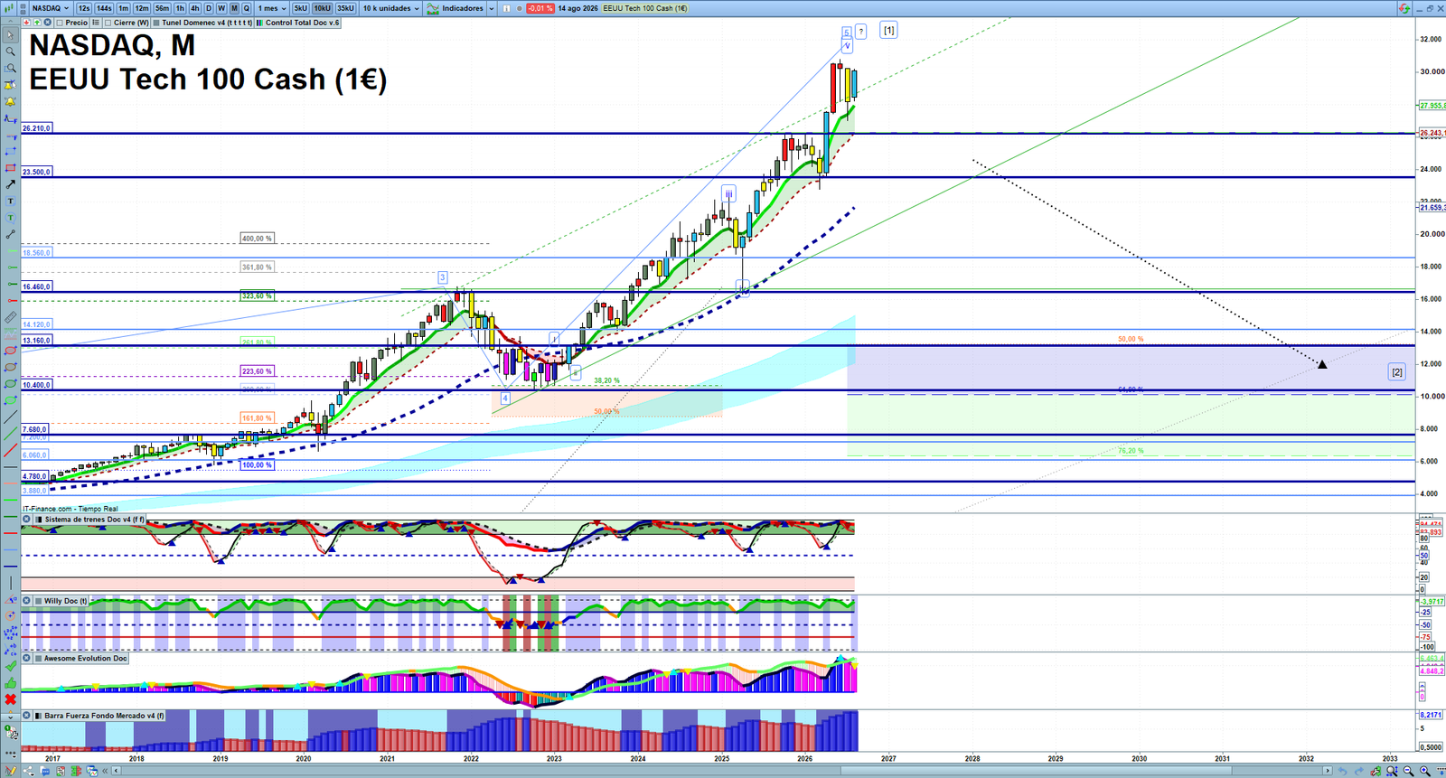Click the 14 ago 2026 date text
This screenshot has width=1446, height=778.
click(577, 8)
